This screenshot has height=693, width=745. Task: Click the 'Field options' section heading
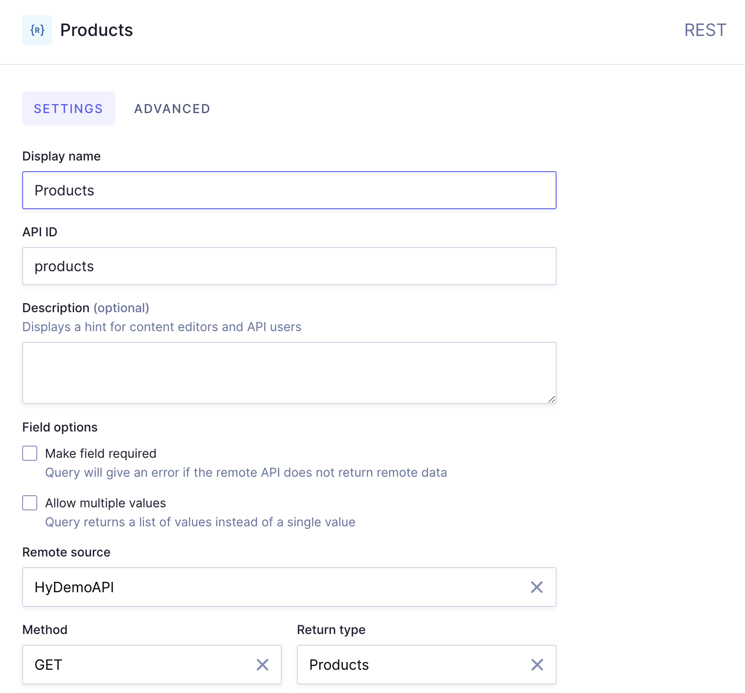click(60, 428)
